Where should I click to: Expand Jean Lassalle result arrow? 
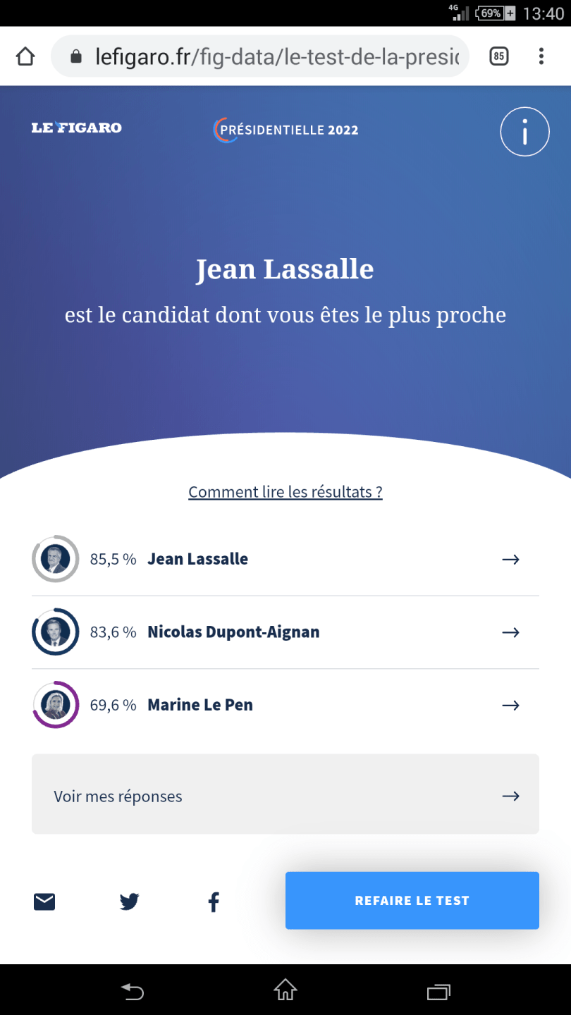[510, 560]
